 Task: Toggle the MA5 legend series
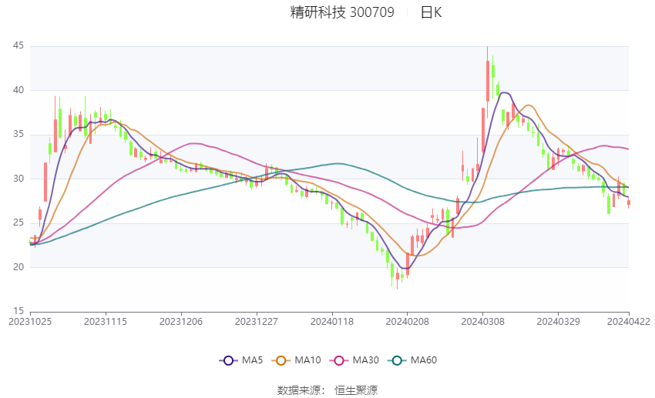tap(241, 360)
